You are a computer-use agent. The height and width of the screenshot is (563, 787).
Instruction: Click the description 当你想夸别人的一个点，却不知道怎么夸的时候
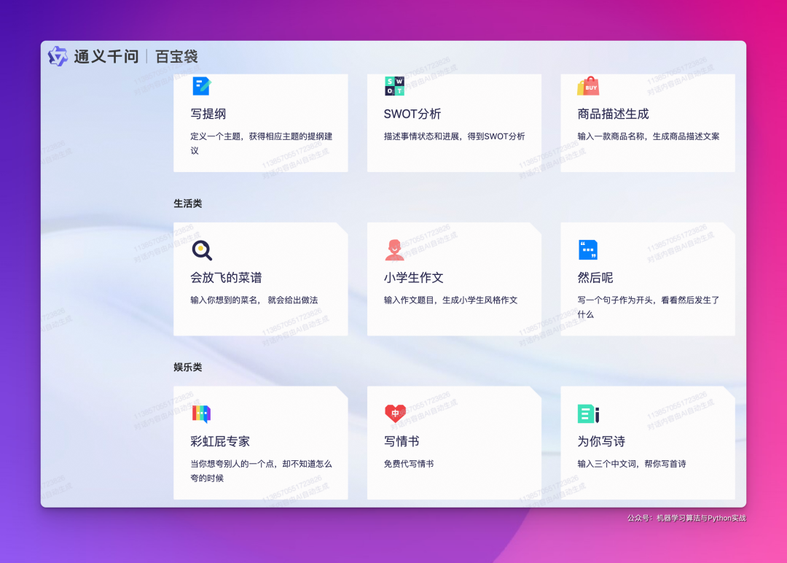[261, 470]
